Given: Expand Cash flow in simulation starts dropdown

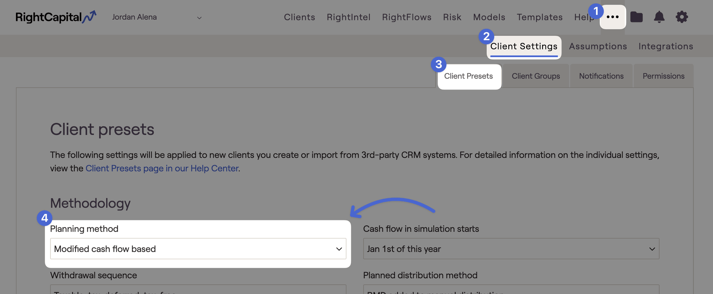Looking at the screenshot, I should [x=511, y=249].
